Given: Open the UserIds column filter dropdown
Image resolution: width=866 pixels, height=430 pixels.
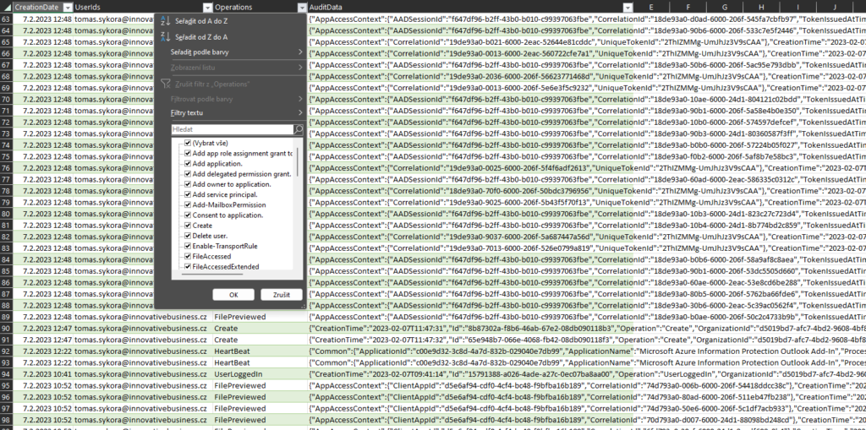Looking at the screenshot, I should tap(208, 8).
